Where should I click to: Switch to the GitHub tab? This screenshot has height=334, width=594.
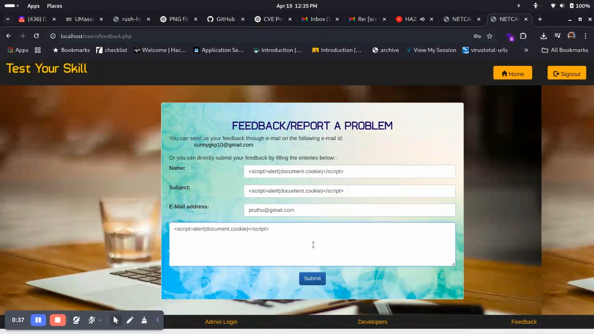[226, 19]
